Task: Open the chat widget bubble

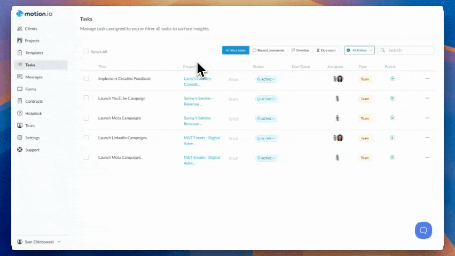Action: pos(423,230)
